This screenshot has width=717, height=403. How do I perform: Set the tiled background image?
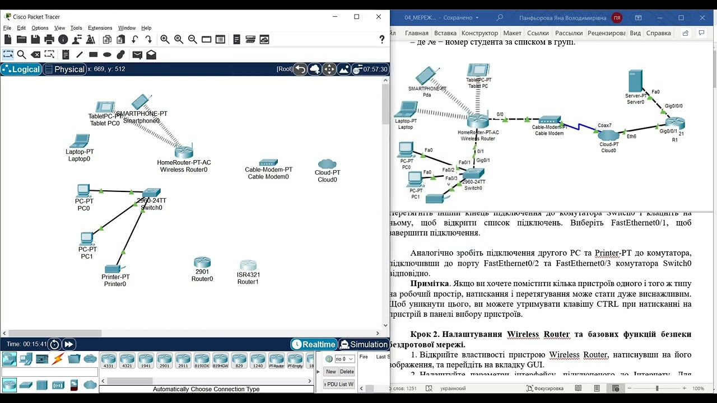(x=343, y=69)
